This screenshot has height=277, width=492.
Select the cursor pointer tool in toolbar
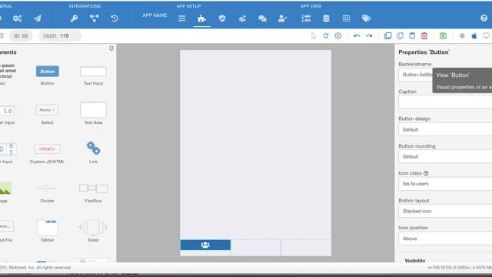314,36
